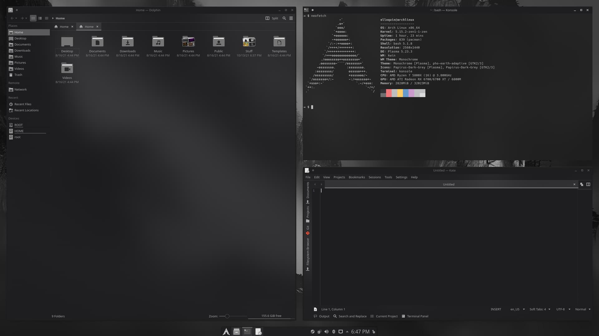The image size is (599, 336).
Task: Toggle Kate Projects side panel
Action: coord(308,214)
